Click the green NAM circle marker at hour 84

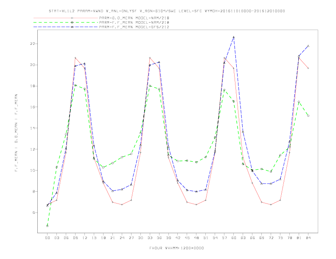pyautogui.click(x=308, y=116)
